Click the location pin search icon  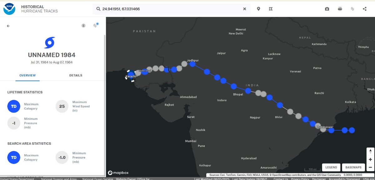pos(258,9)
